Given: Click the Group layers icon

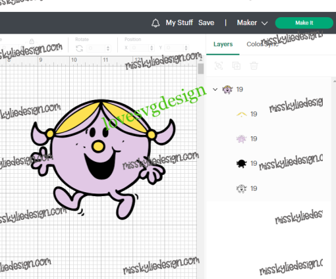Looking at the screenshot, I should [219, 66].
